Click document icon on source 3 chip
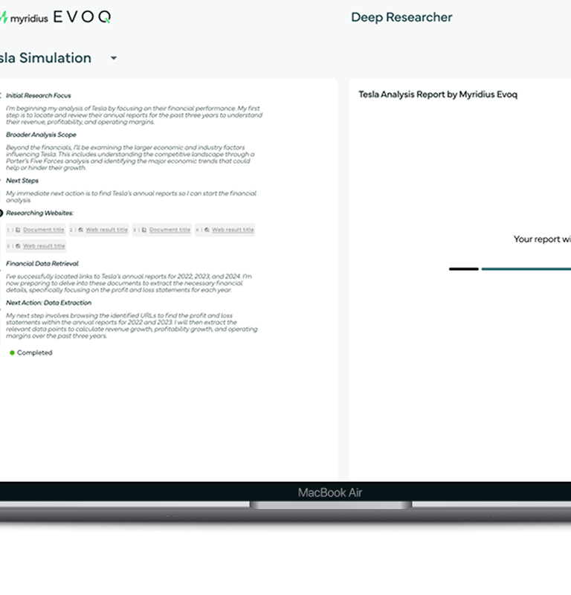This screenshot has height=595, width=571. (x=143, y=230)
